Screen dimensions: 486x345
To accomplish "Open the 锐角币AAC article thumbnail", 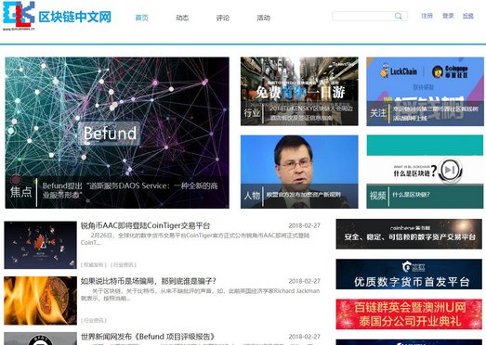I will (40, 245).
